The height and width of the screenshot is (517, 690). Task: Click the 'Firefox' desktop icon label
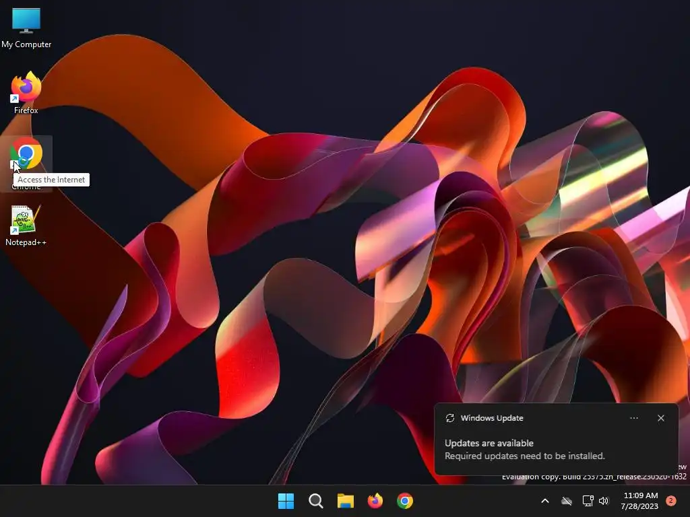[x=26, y=110]
